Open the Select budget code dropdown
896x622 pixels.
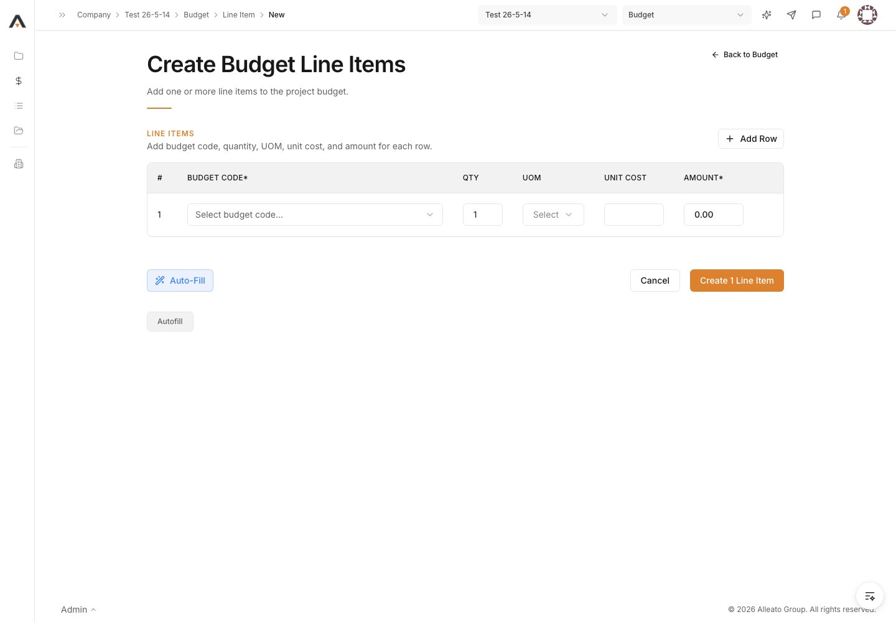coord(315,215)
